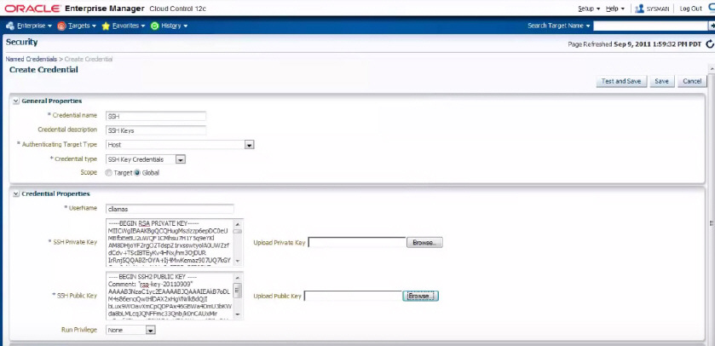This screenshot has width=715, height=346.
Task: Select the Target scope radio button
Action: click(x=108, y=173)
